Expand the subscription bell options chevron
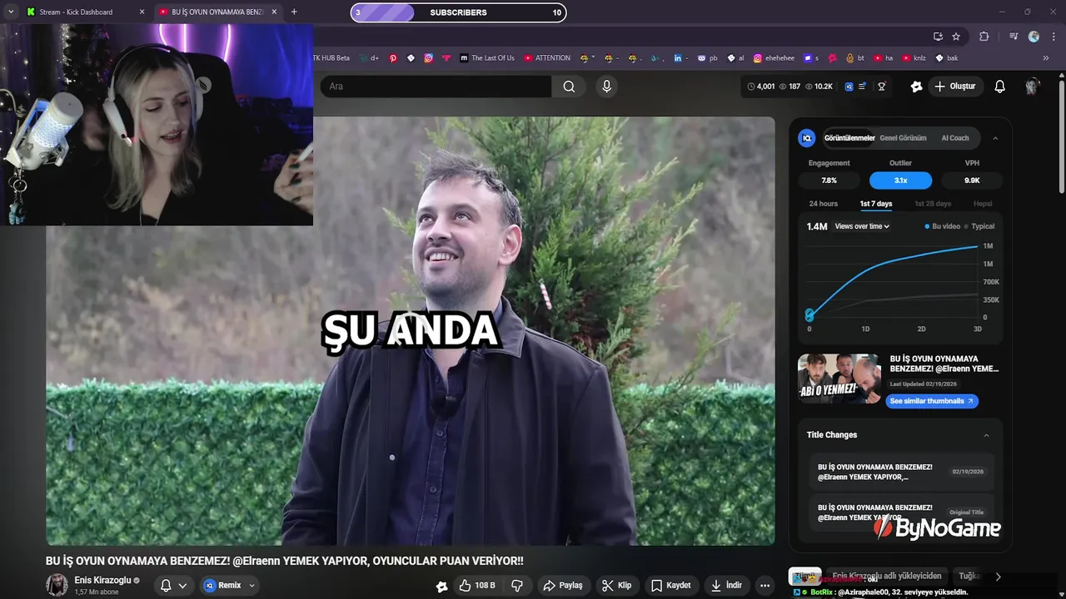This screenshot has height=599, width=1066. coord(182,586)
